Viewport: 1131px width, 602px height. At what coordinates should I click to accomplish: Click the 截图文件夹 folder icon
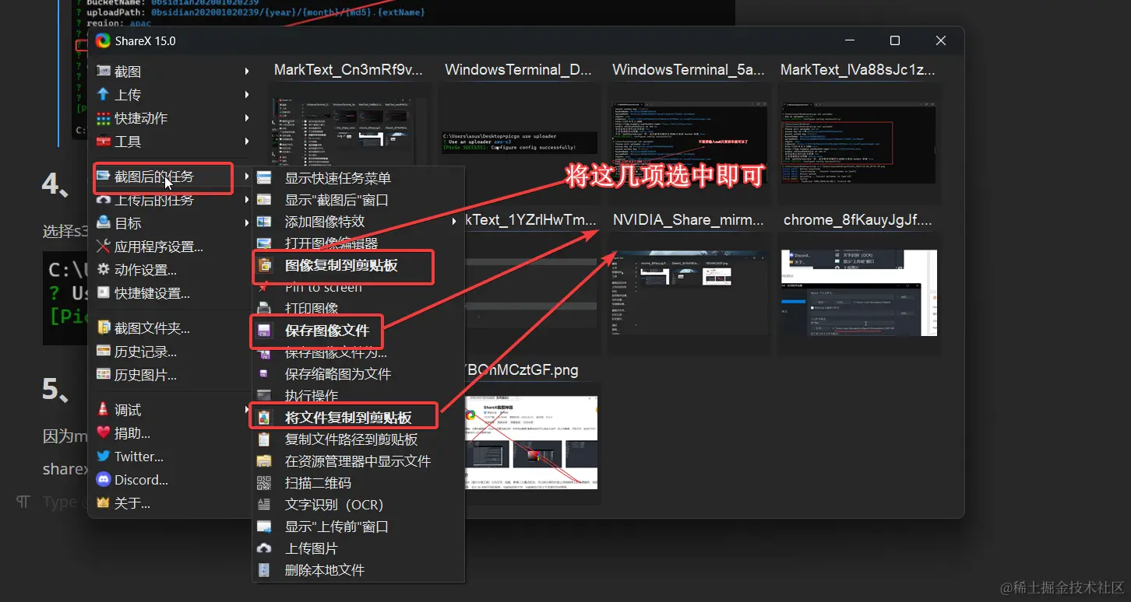click(x=103, y=328)
